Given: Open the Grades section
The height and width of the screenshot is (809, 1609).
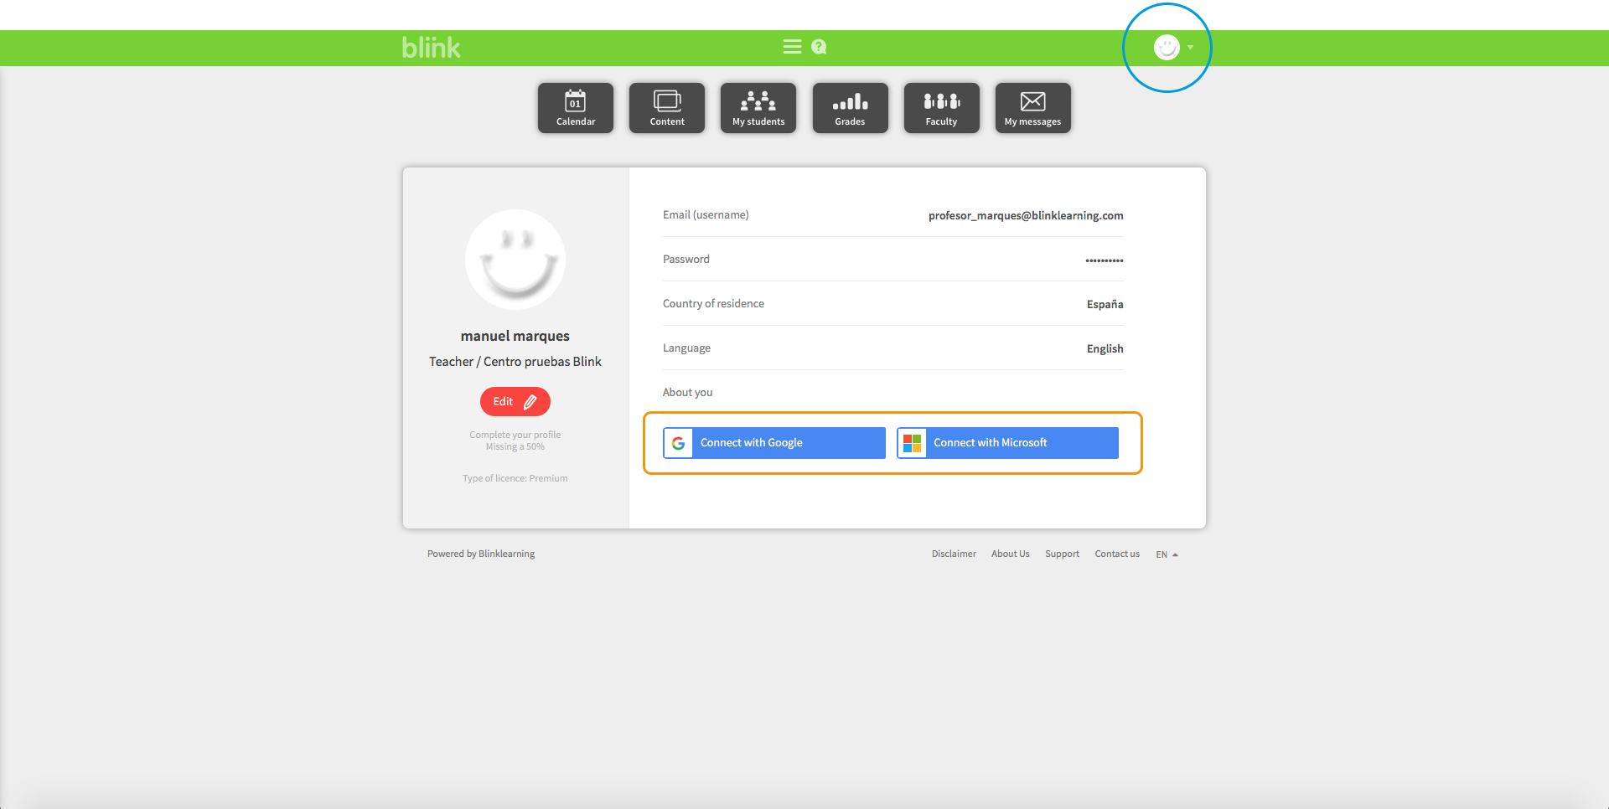Looking at the screenshot, I should point(850,108).
